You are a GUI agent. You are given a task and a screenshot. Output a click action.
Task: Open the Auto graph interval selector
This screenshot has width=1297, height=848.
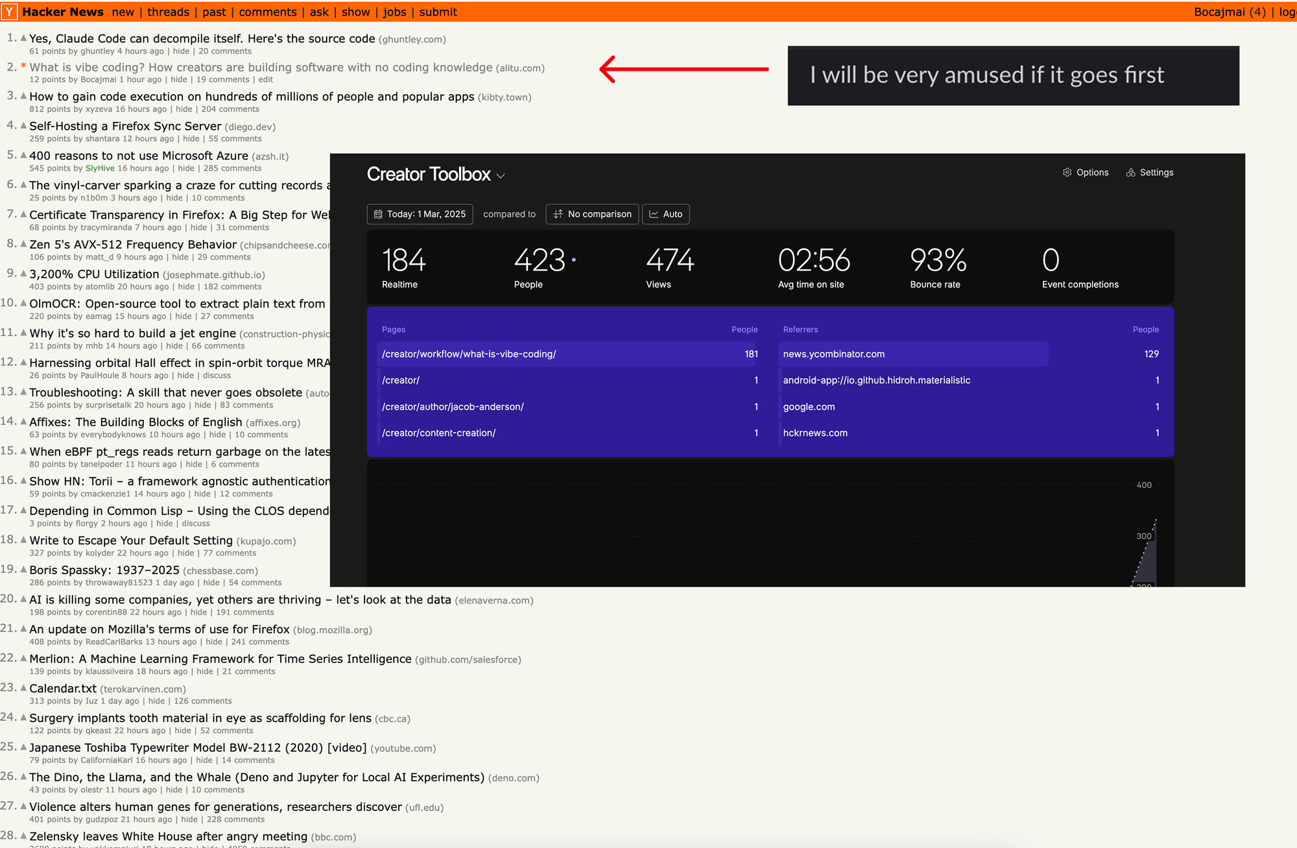point(665,214)
